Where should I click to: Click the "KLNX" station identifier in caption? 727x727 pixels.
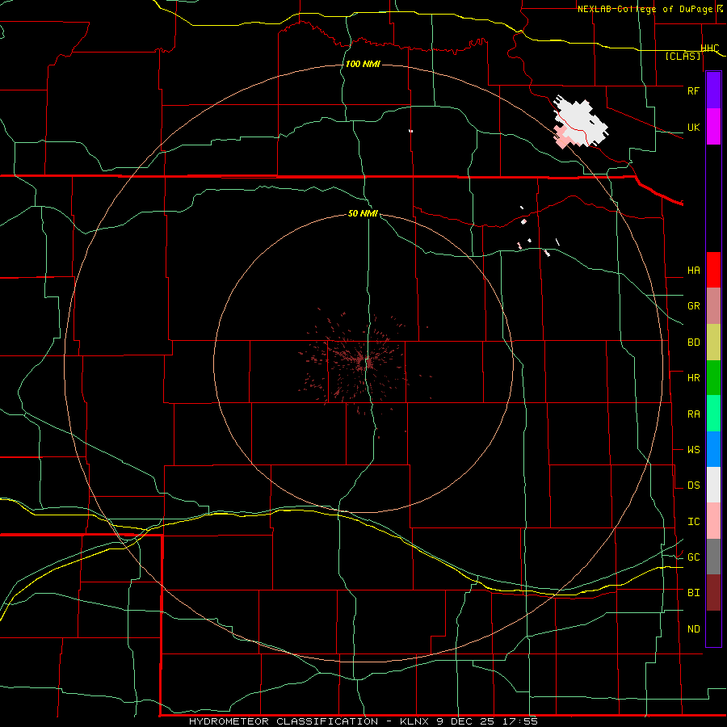point(415,721)
